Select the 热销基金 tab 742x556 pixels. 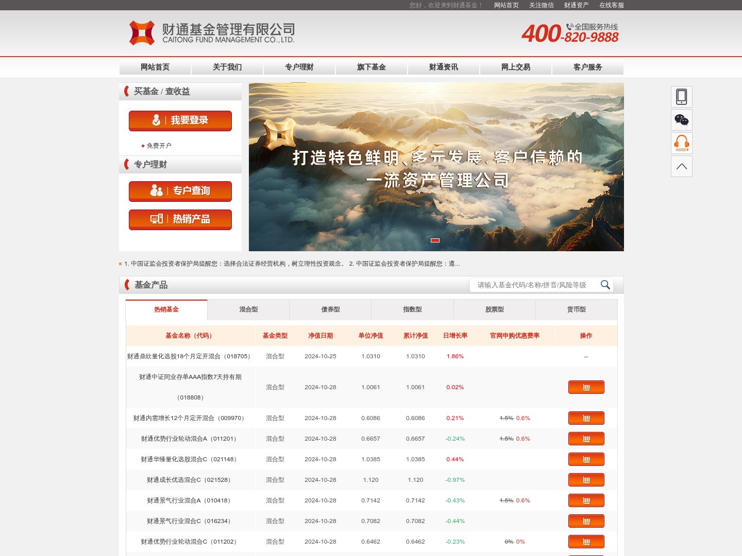(166, 309)
